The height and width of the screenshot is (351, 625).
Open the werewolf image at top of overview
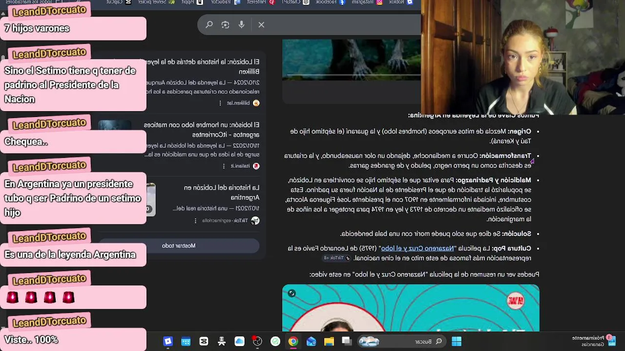coord(352,59)
